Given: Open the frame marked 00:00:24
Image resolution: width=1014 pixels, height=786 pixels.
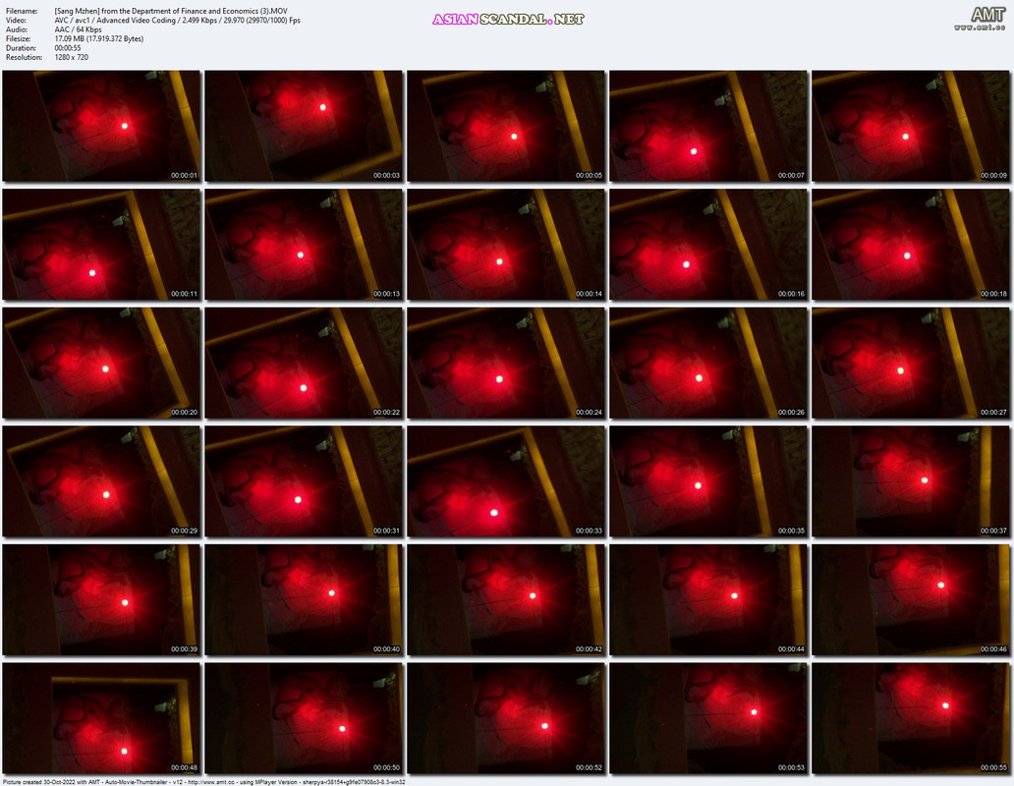Looking at the screenshot, I should (506, 363).
